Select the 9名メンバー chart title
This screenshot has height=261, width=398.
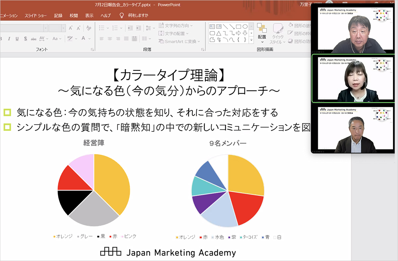(228, 144)
